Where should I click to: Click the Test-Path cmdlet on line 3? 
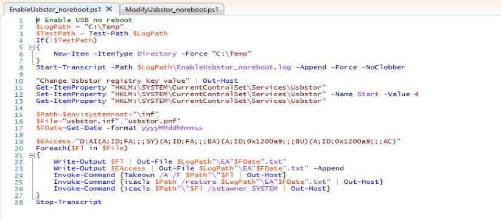[x=108, y=33]
